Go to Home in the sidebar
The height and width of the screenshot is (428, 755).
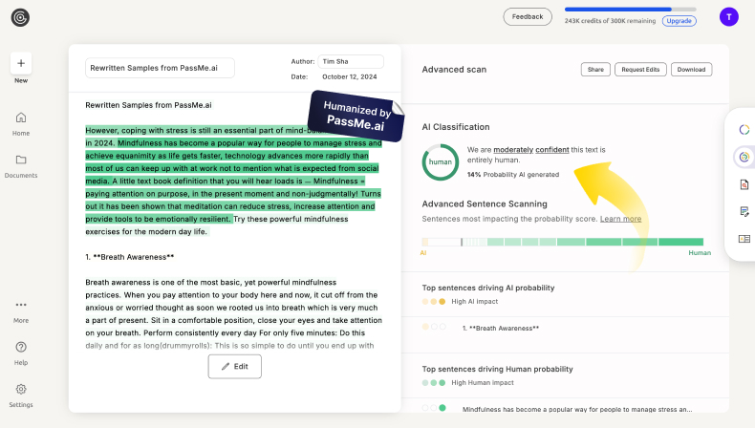[21, 122]
